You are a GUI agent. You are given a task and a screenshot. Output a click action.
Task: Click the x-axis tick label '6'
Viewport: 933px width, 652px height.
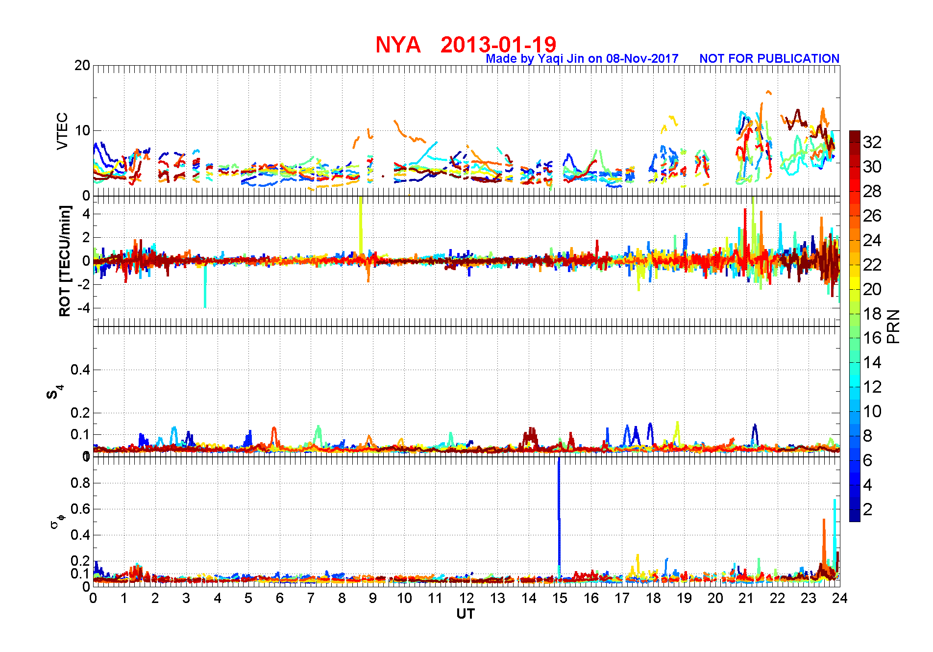point(280,598)
